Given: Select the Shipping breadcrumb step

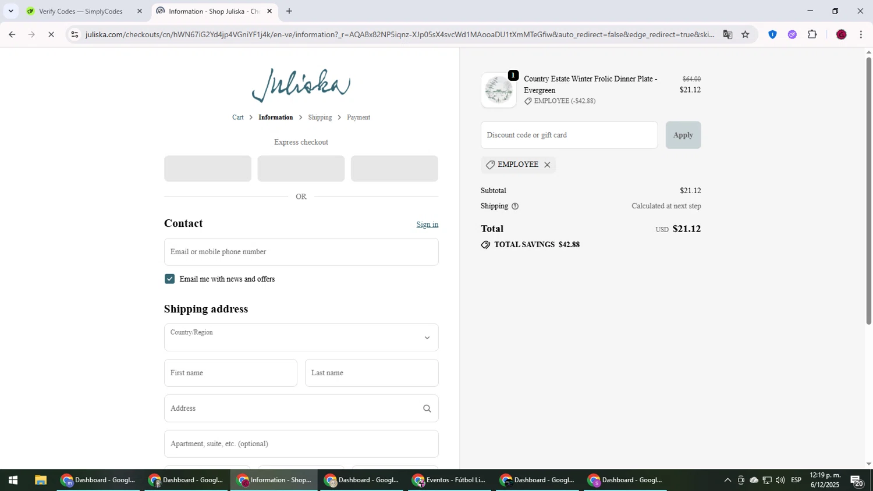Looking at the screenshot, I should point(320,118).
